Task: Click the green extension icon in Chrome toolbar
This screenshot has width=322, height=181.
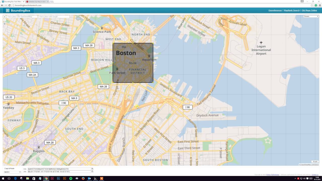Action: pyautogui.click(x=316, y=5)
